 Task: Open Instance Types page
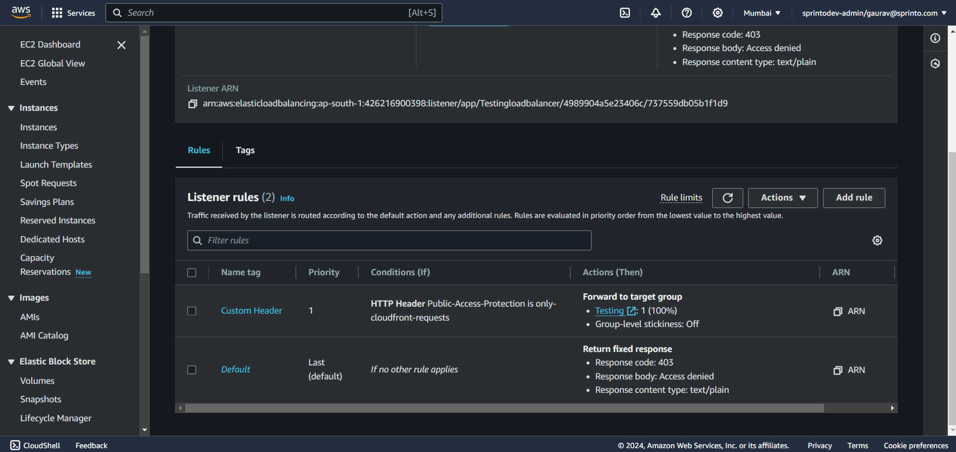tap(49, 146)
